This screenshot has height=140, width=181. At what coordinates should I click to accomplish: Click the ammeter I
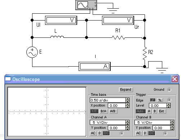tap(94, 66)
